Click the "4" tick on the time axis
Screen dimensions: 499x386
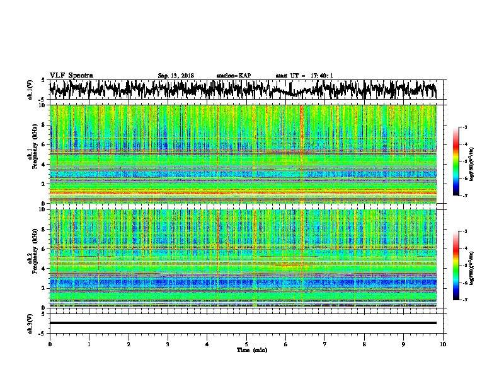(x=207, y=344)
